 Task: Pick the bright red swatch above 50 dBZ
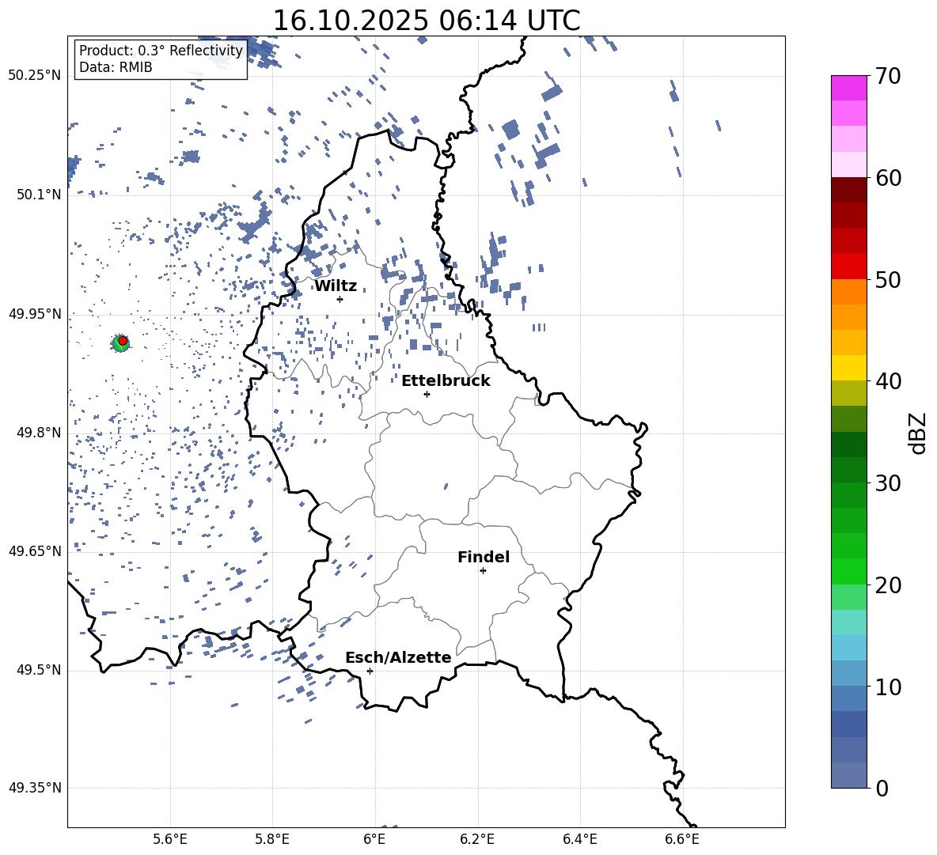(848, 266)
